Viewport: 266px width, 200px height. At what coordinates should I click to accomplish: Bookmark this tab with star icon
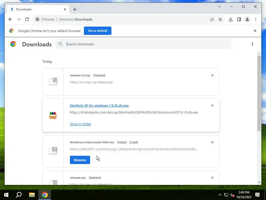pyautogui.click(x=220, y=19)
